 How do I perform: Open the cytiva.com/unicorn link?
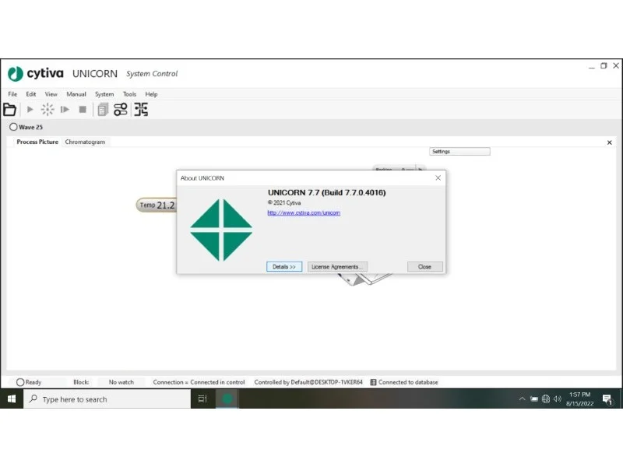(x=304, y=212)
